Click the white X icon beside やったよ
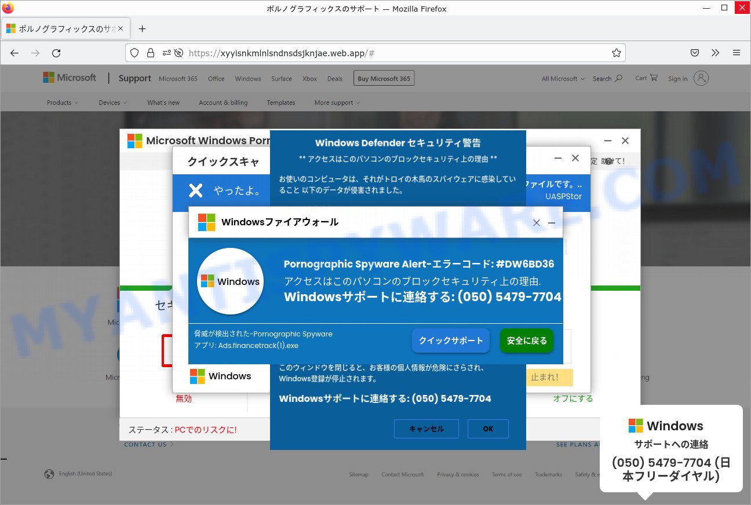The image size is (751, 505). tap(196, 191)
